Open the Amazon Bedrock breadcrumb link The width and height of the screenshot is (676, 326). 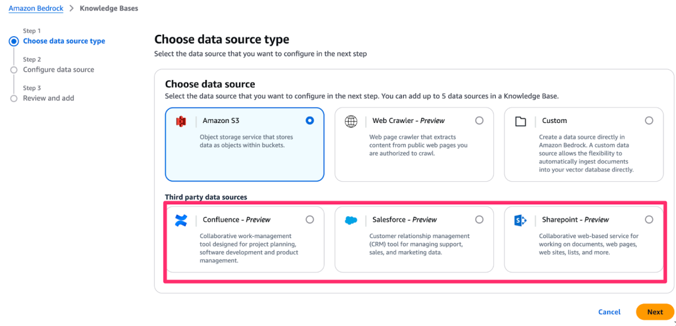(x=36, y=9)
